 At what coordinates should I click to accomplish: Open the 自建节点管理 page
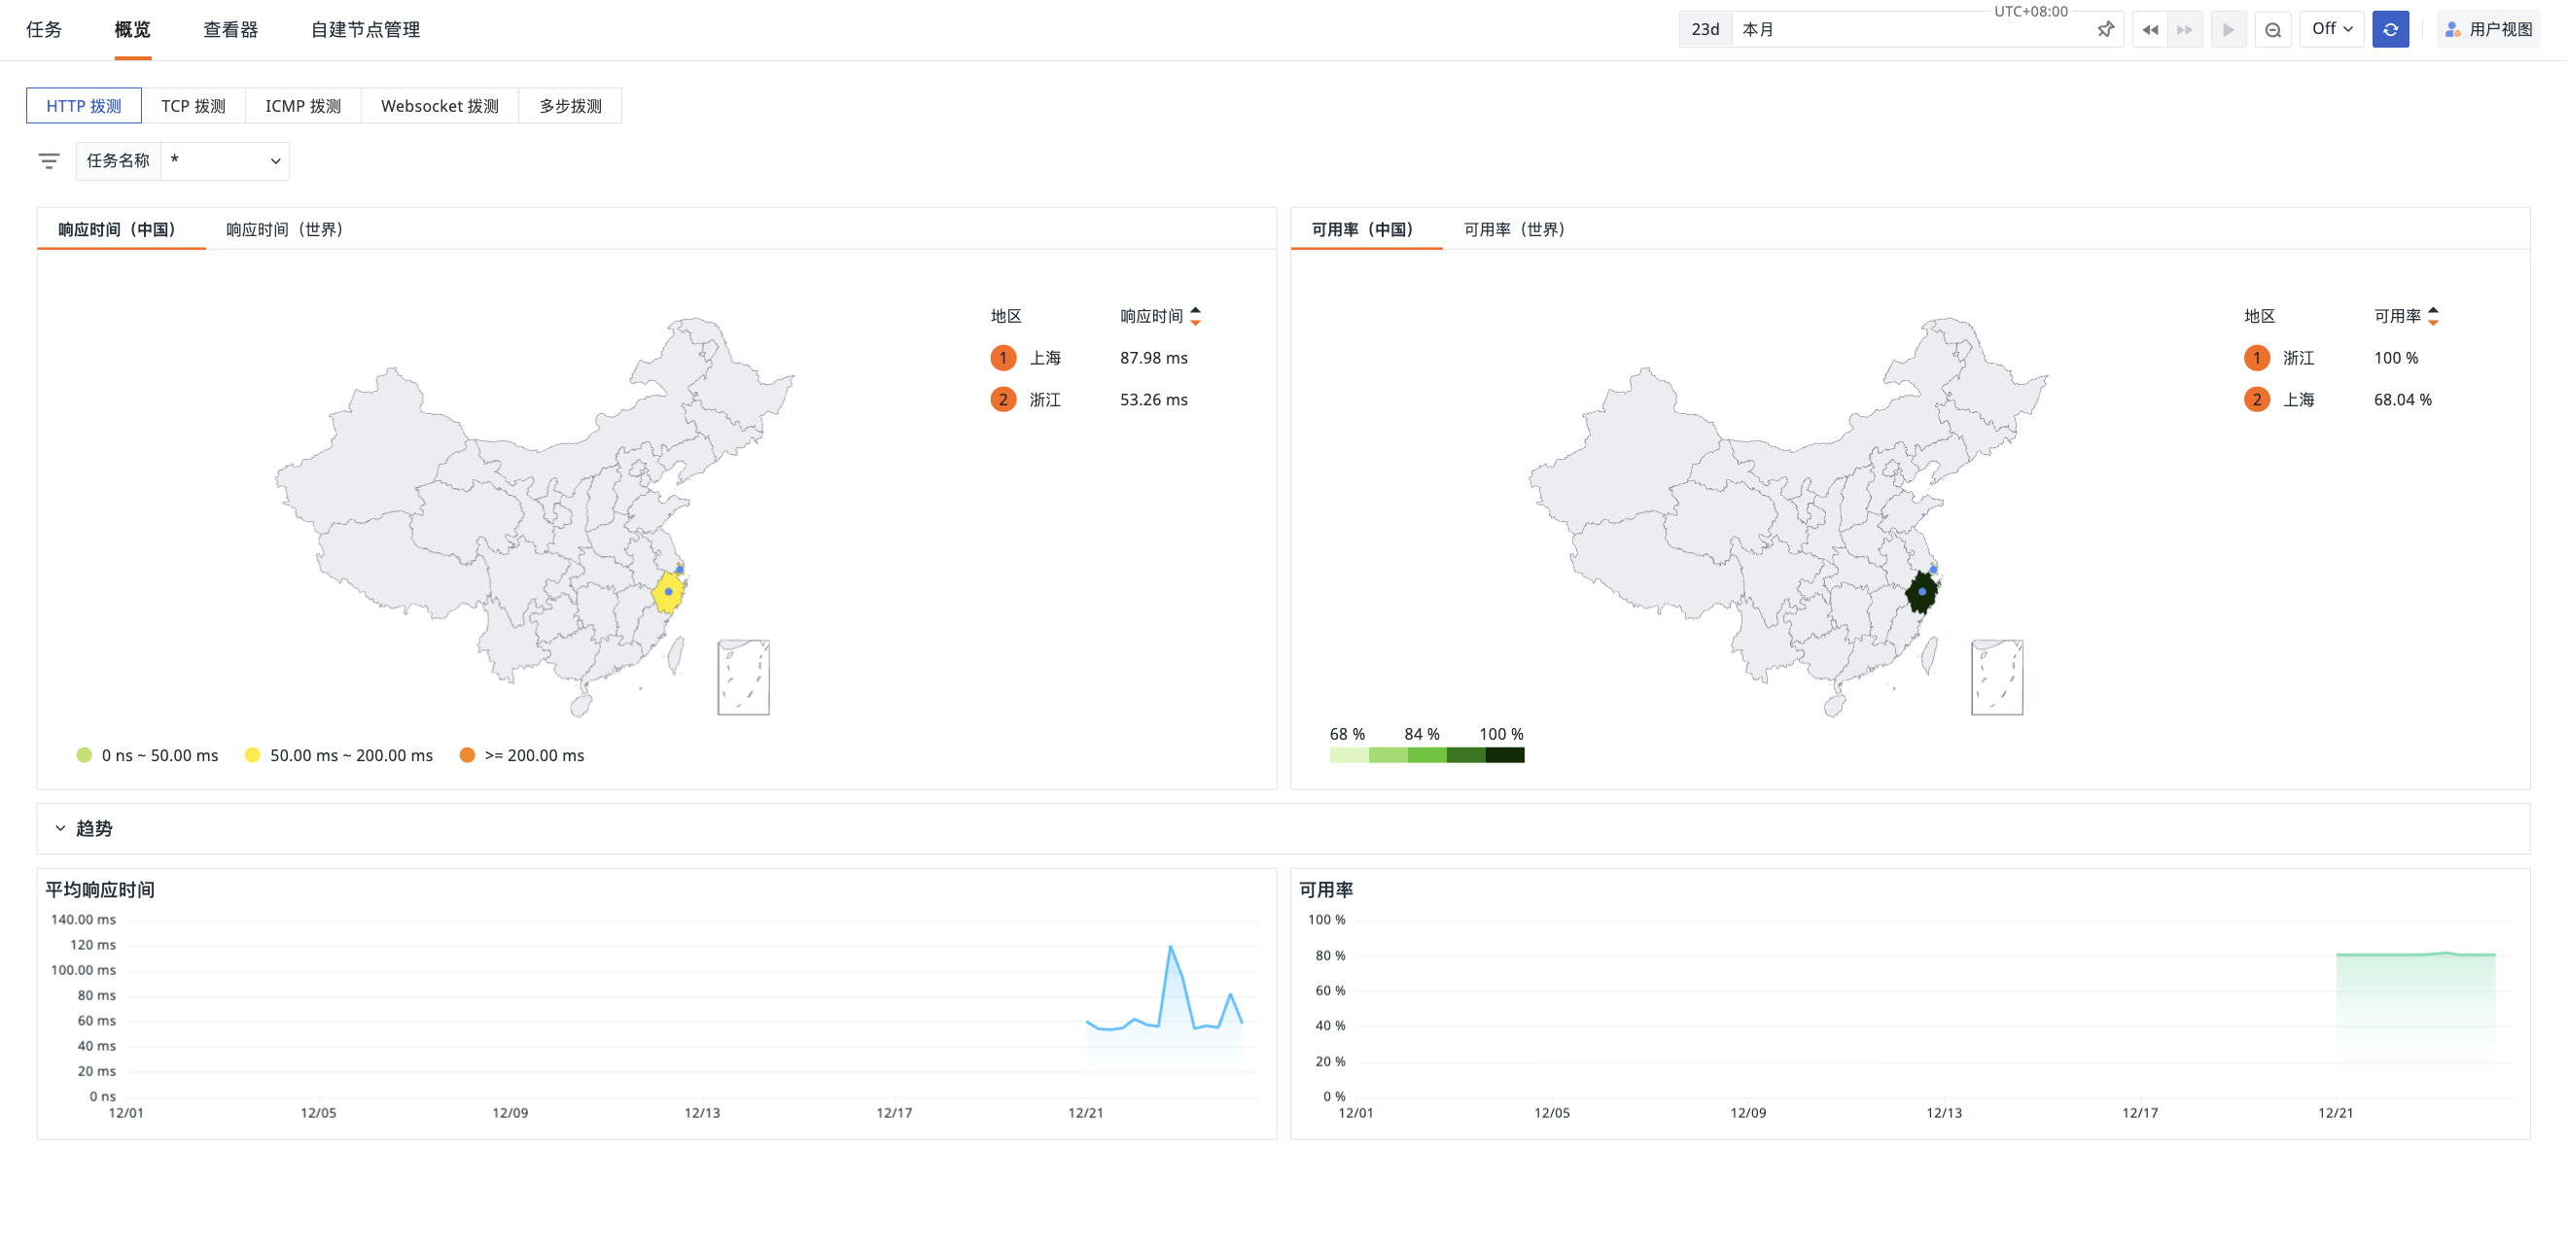(365, 30)
